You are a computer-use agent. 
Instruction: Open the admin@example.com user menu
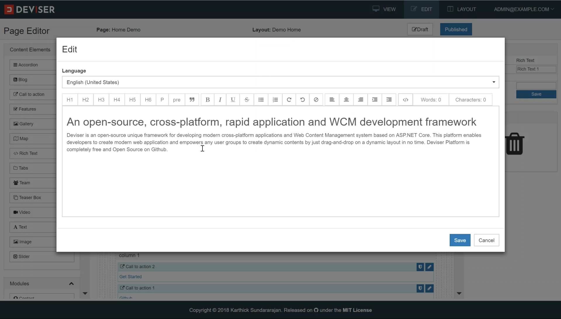pos(524,9)
